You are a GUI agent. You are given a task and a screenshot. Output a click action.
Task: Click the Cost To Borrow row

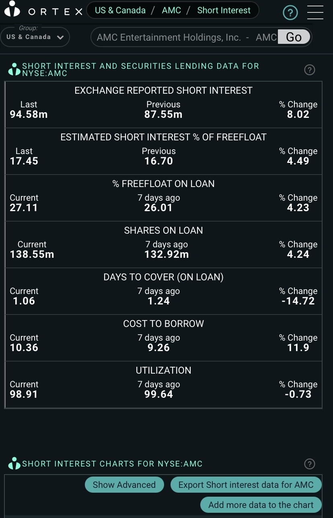163,338
